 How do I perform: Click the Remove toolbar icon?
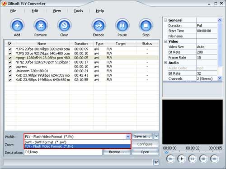pyautogui.click(x=41, y=26)
